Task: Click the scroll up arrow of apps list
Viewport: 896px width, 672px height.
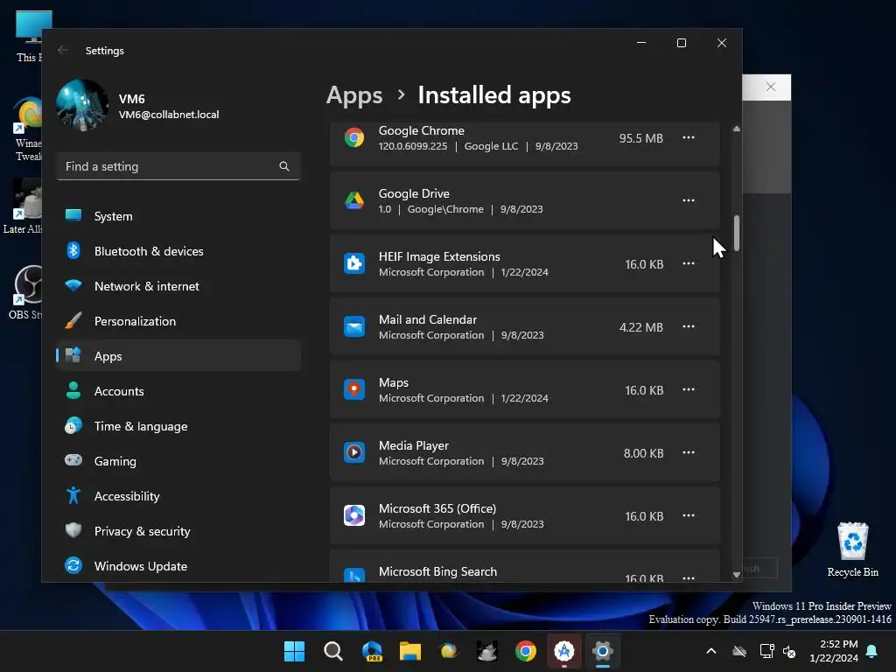Action: click(737, 129)
